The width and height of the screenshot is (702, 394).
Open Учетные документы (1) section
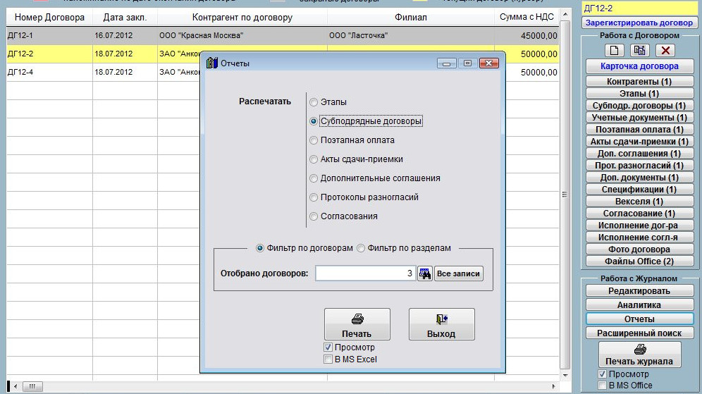639,117
